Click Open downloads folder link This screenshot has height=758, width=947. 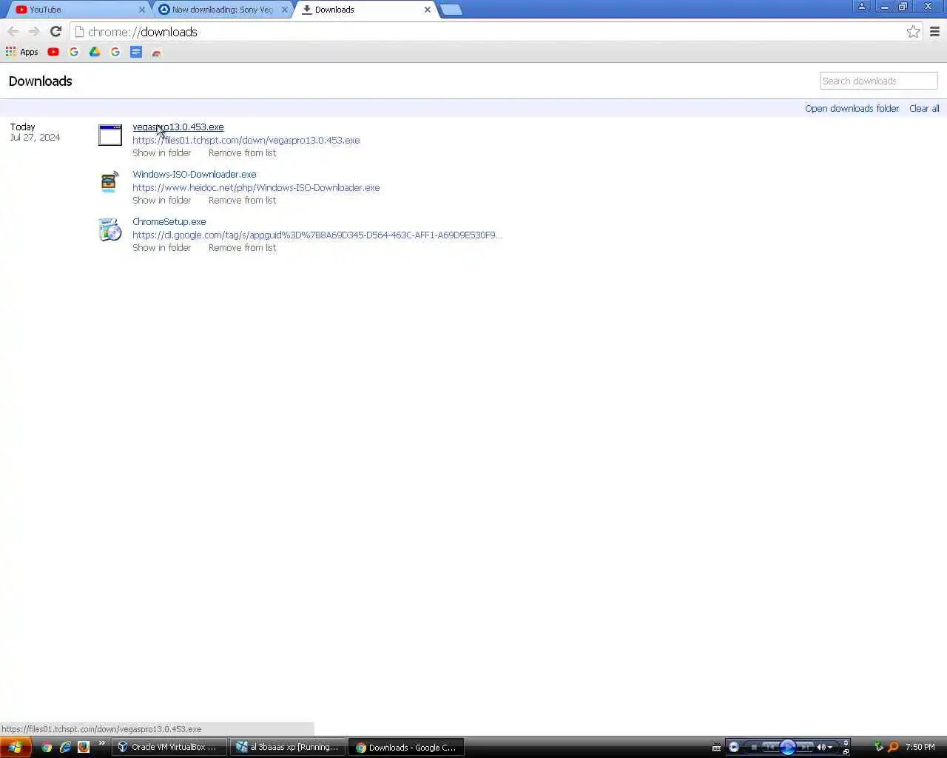(x=852, y=108)
